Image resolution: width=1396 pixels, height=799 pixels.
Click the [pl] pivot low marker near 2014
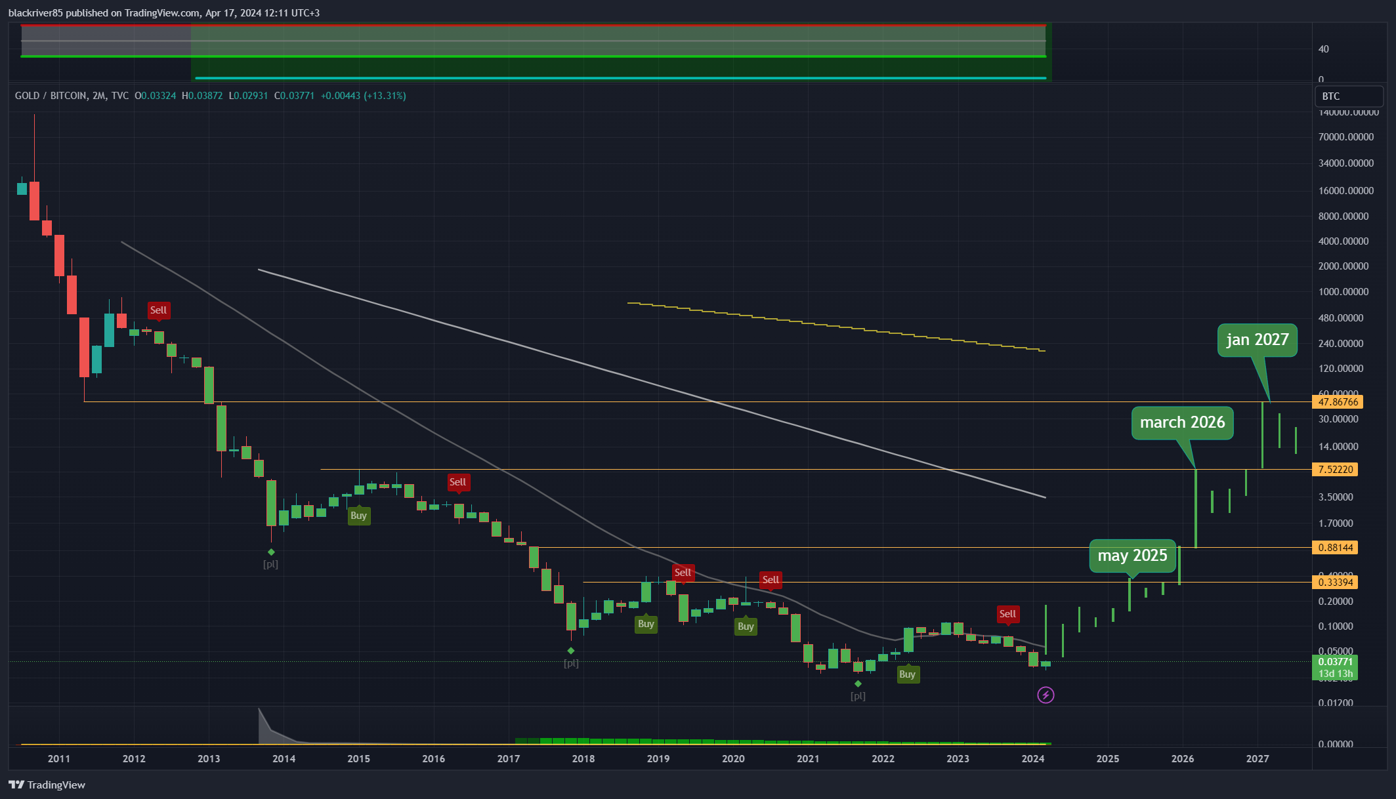click(270, 564)
